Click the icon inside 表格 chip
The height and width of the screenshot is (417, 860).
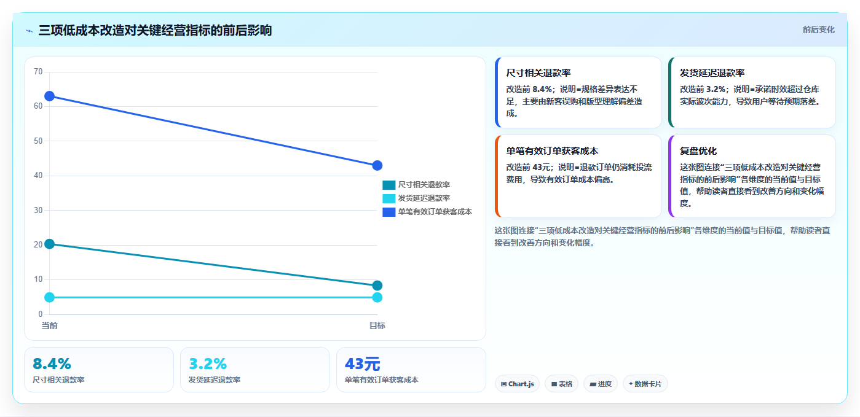tap(554, 384)
